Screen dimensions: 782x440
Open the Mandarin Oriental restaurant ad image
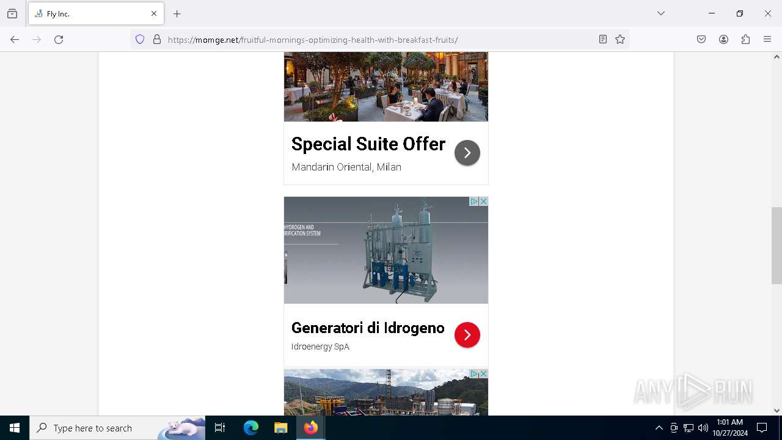click(x=386, y=87)
